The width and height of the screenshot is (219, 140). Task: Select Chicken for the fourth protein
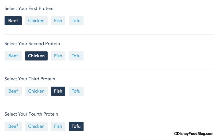(x=36, y=126)
